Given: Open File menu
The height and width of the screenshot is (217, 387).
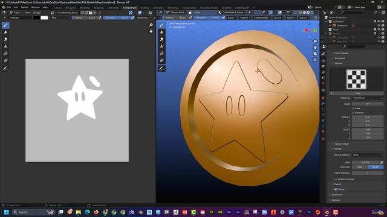Looking at the screenshot, I should coord(9,8).
